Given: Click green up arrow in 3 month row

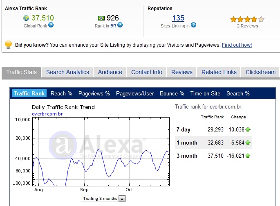Looking at the screenshot, I should tap(248, 156).
